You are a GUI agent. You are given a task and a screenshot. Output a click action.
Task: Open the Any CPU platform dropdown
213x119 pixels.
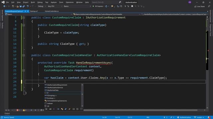(55, 6)
